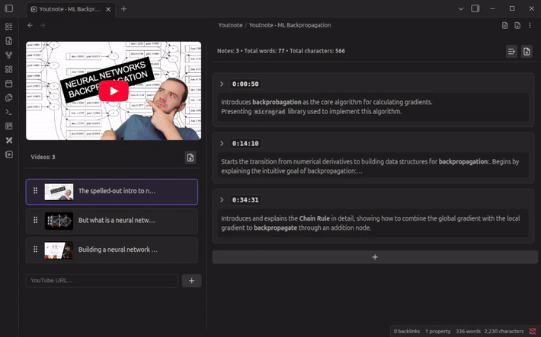Open the search file ribbon icon
The width and height of the screenshot is (541, 337).
[9, 40]
